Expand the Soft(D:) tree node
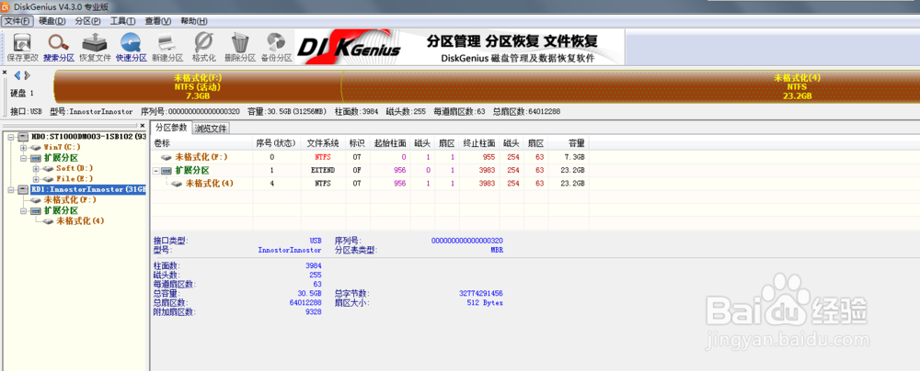Image resolution: width=920 pixels, height=371 pixels. point(36,169)
